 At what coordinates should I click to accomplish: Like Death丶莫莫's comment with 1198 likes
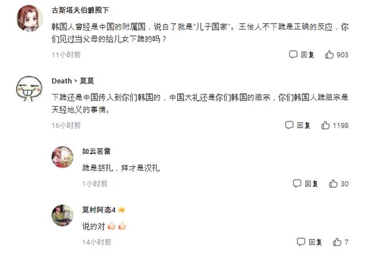325,125
